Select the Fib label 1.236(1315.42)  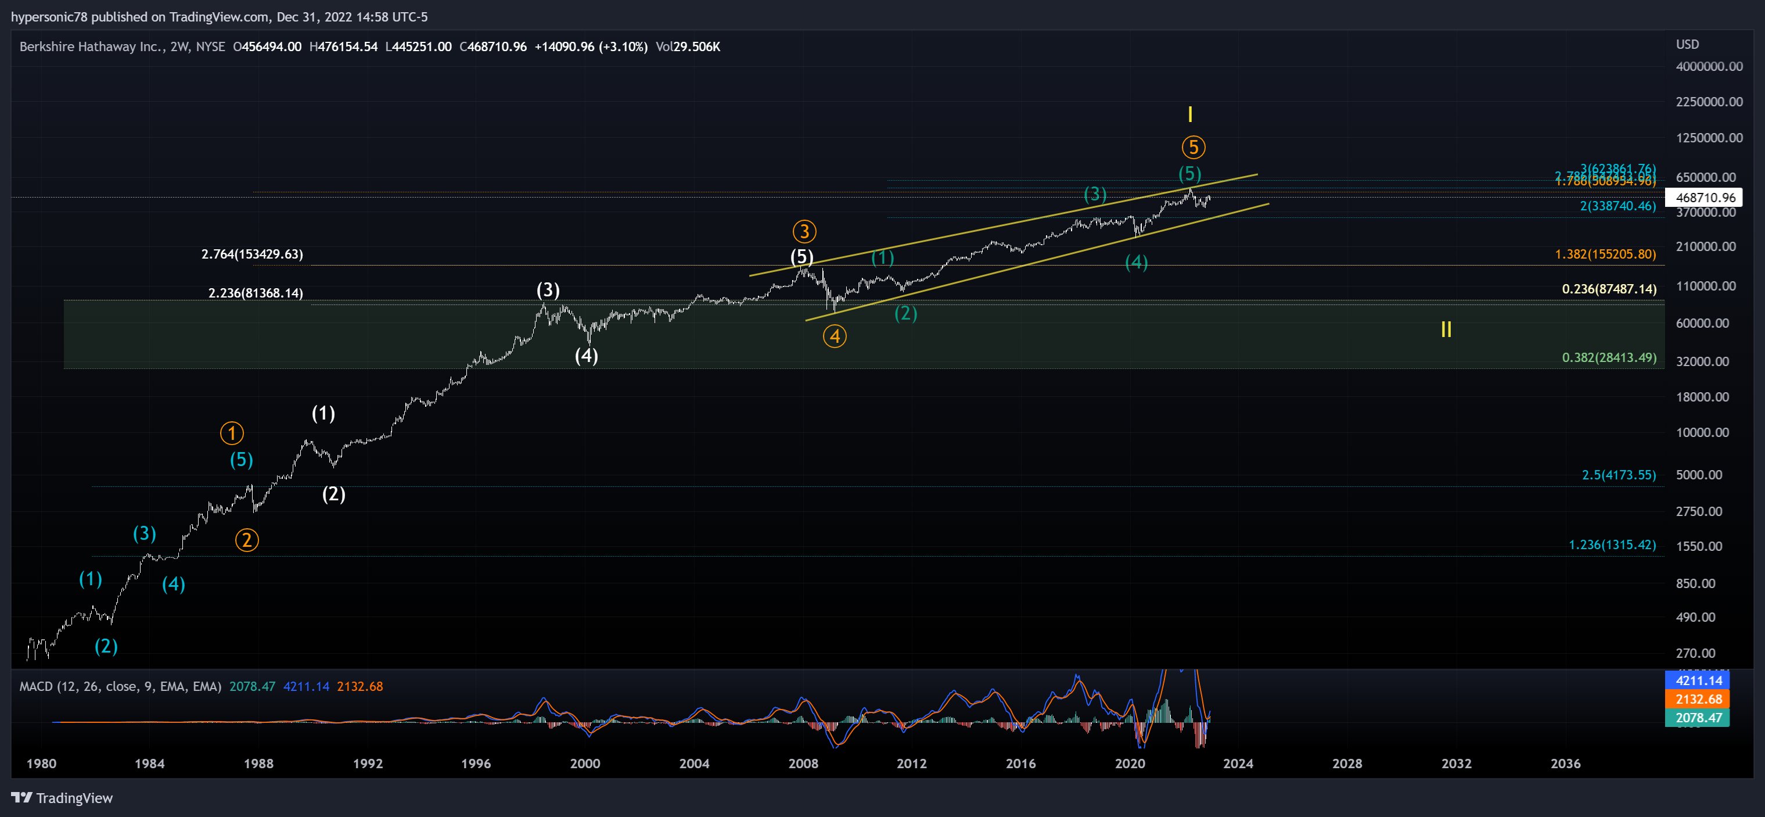[1612, 545]
